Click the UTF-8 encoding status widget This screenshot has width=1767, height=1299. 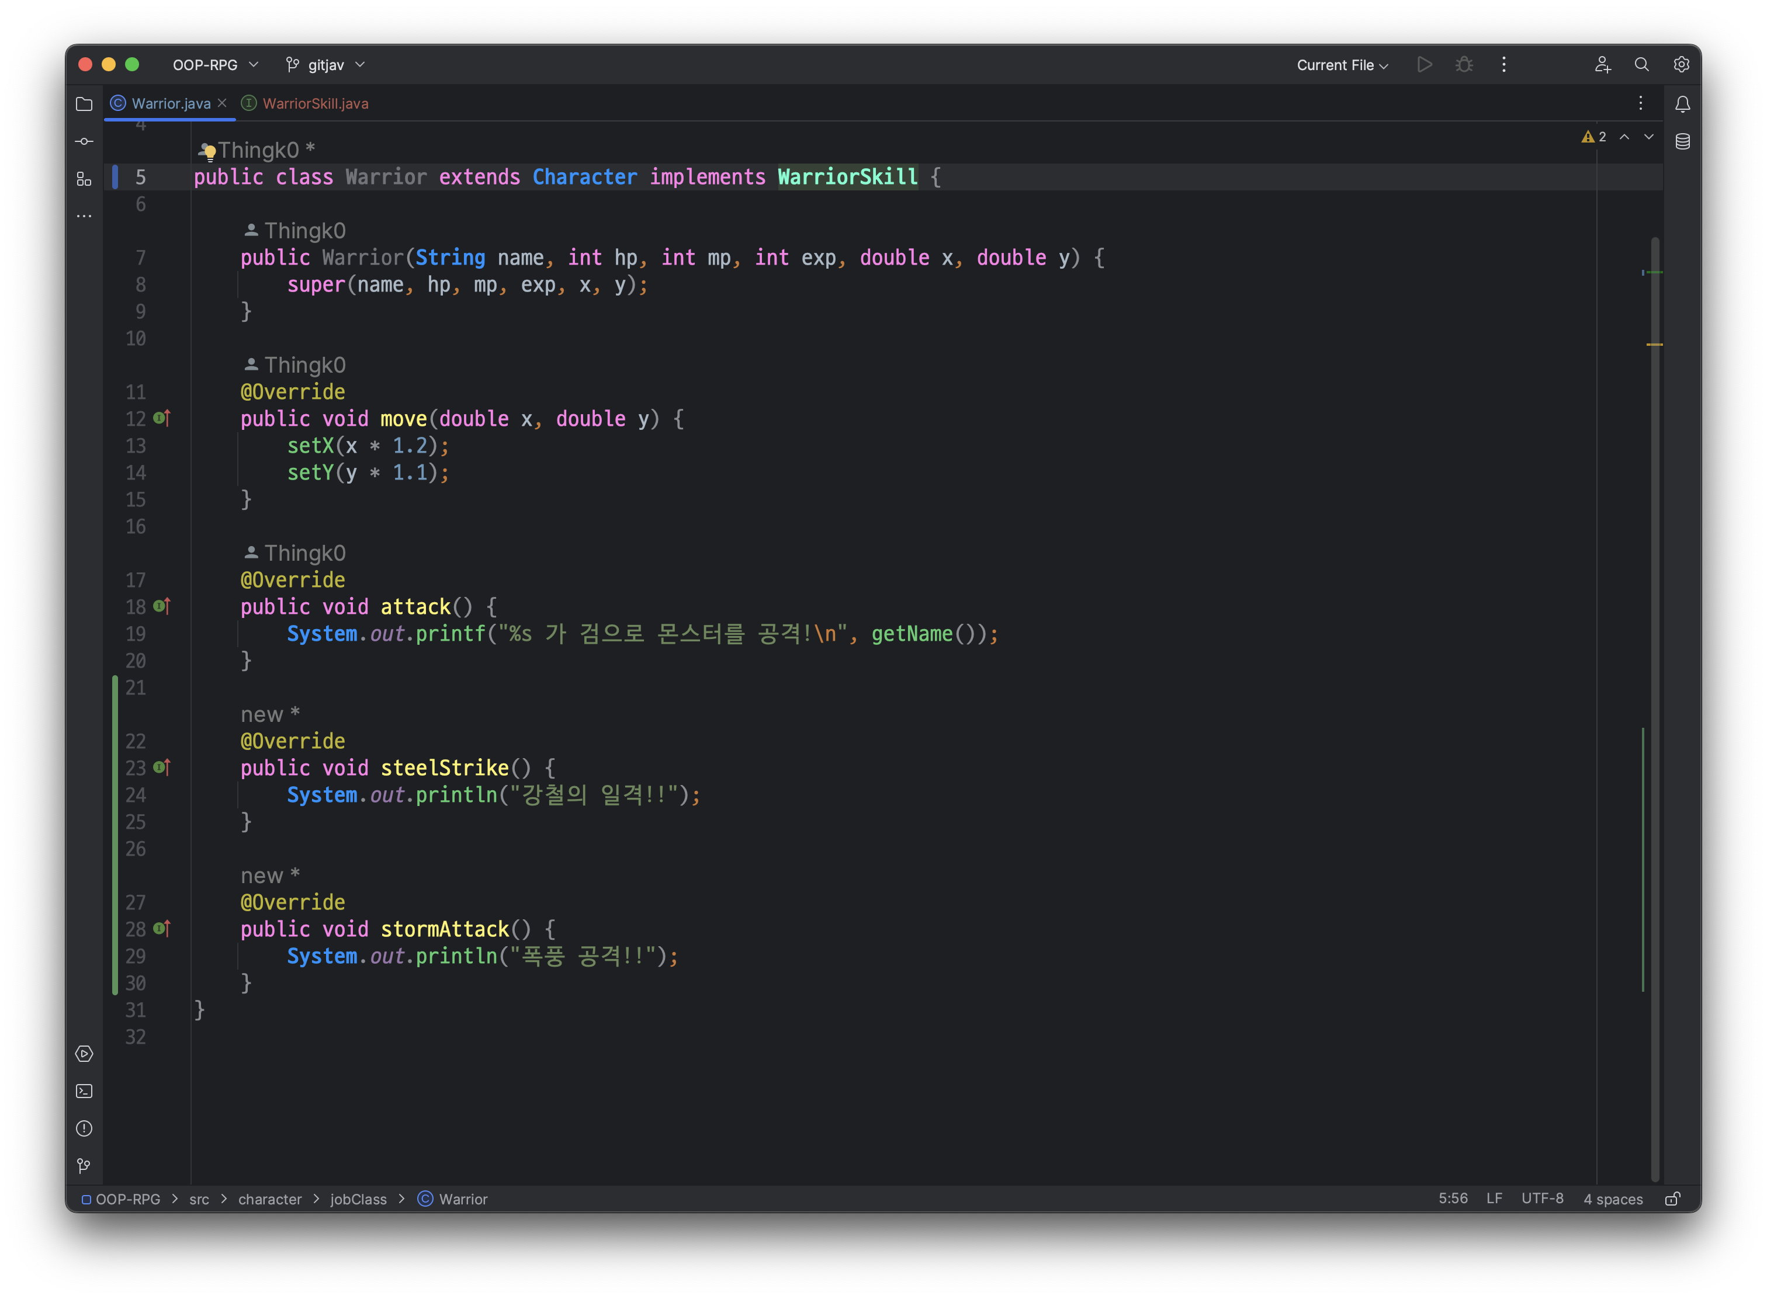coord(1541,1199)
